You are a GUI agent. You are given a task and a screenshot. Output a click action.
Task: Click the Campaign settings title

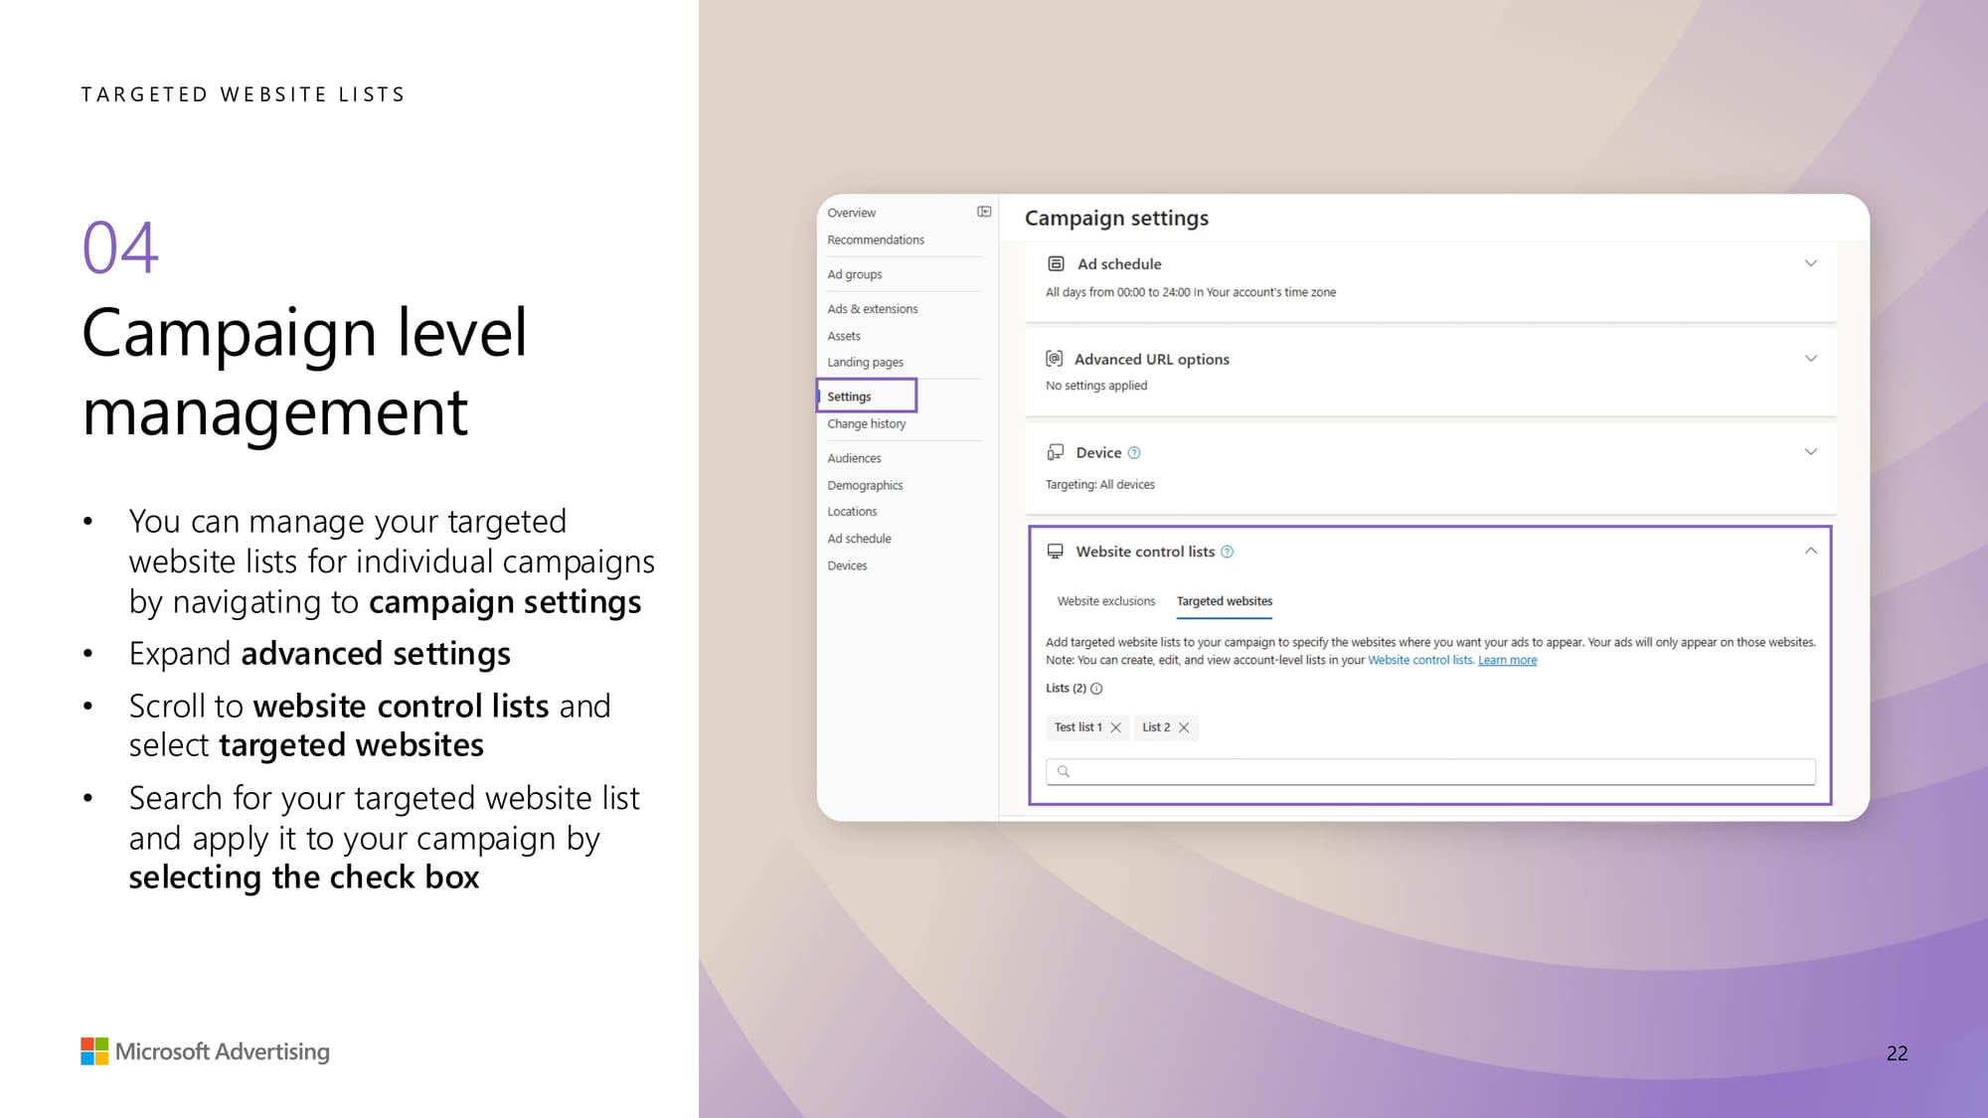coord(1116,218)
